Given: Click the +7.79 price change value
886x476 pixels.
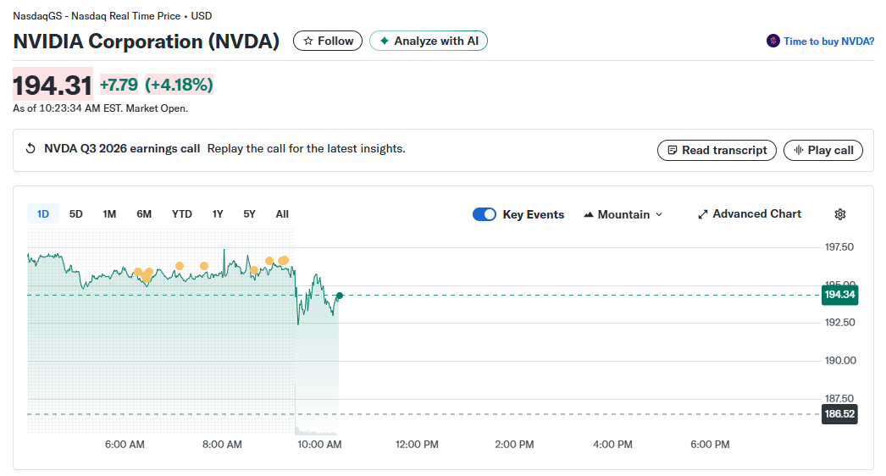Looking at the screenshot, I should point(119,85).
